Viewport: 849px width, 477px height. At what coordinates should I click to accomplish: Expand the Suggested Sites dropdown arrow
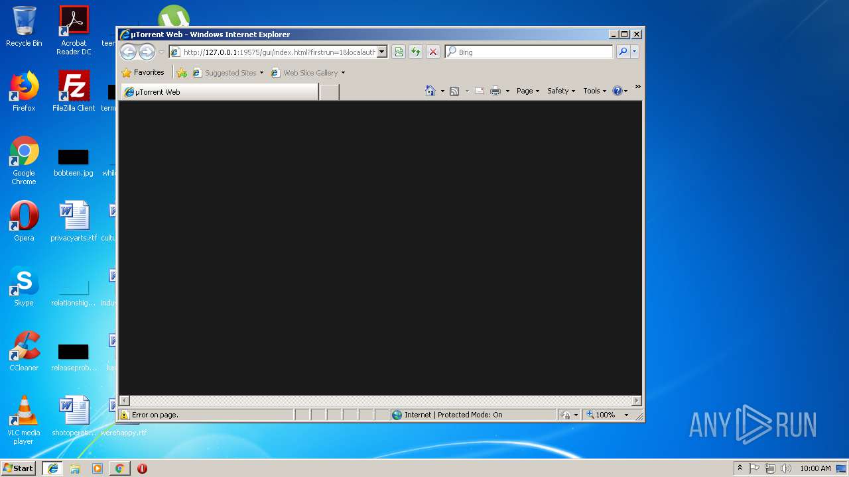click(261, 73)
